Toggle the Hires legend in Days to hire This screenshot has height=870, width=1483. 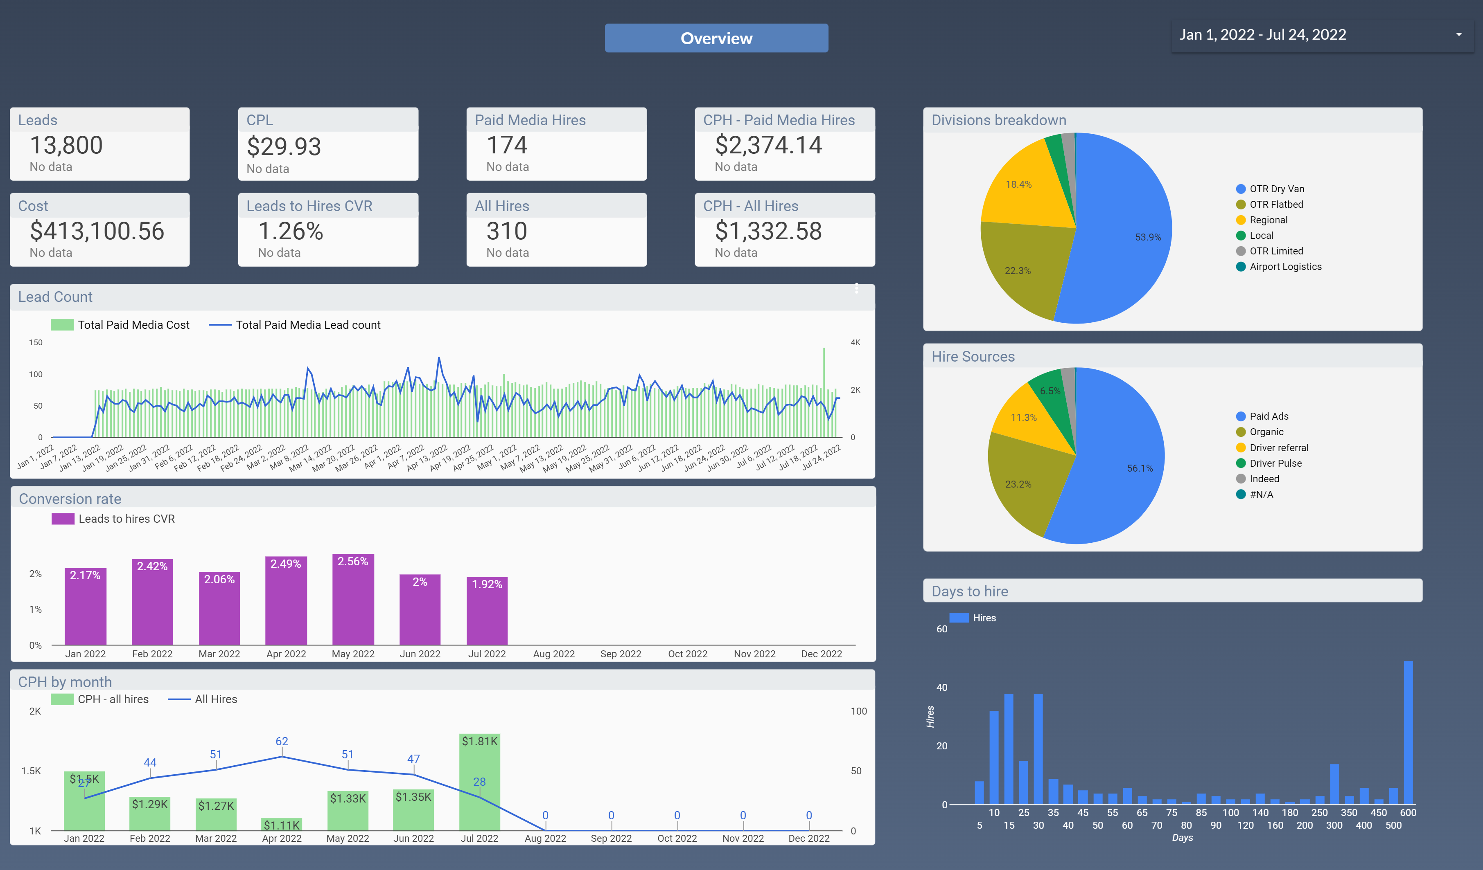[959, 618]
